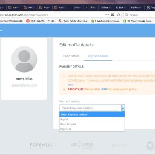Expand the Payment Method dropdown arrow
The width and height of the screenshot is (155, 155).
[123, 108]
